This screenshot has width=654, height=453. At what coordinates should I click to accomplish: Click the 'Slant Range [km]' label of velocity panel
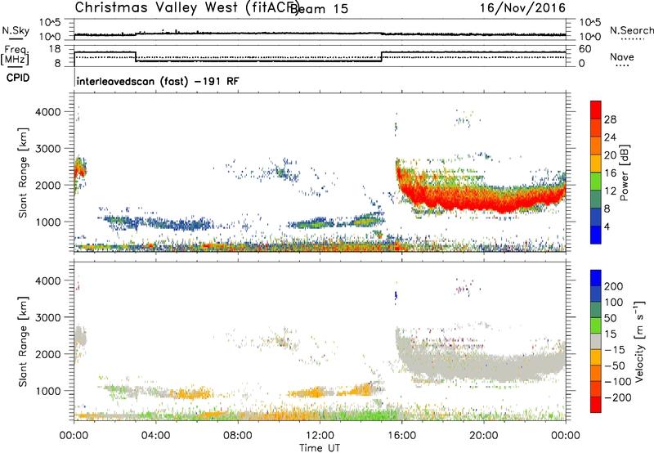[23, 341]
